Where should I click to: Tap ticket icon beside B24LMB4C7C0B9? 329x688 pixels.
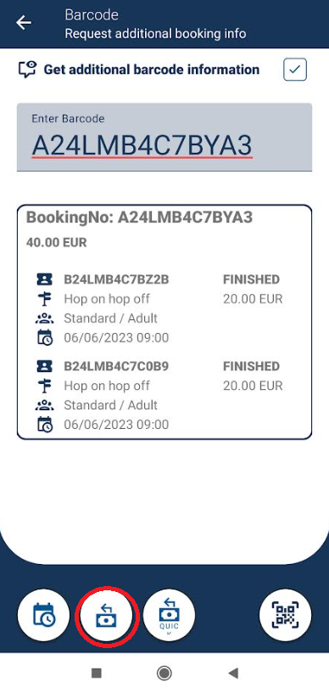click(44, 366)
